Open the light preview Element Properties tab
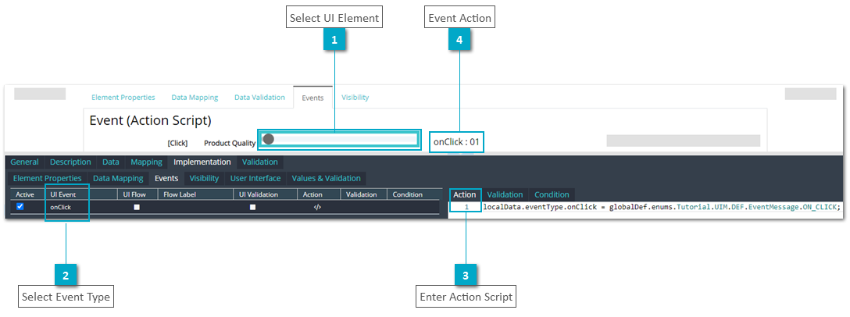Screen dimensions: 850x317 click(123, 98)
